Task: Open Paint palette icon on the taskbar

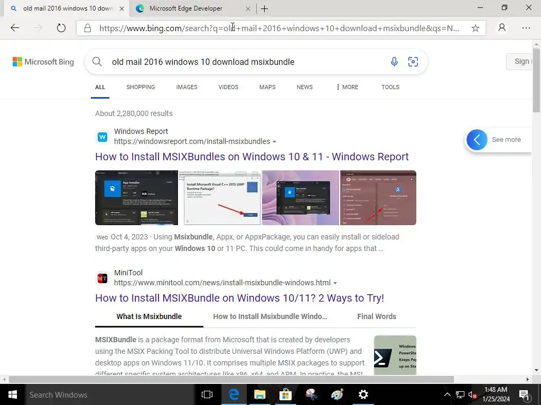Action: [x=337, y=394]
